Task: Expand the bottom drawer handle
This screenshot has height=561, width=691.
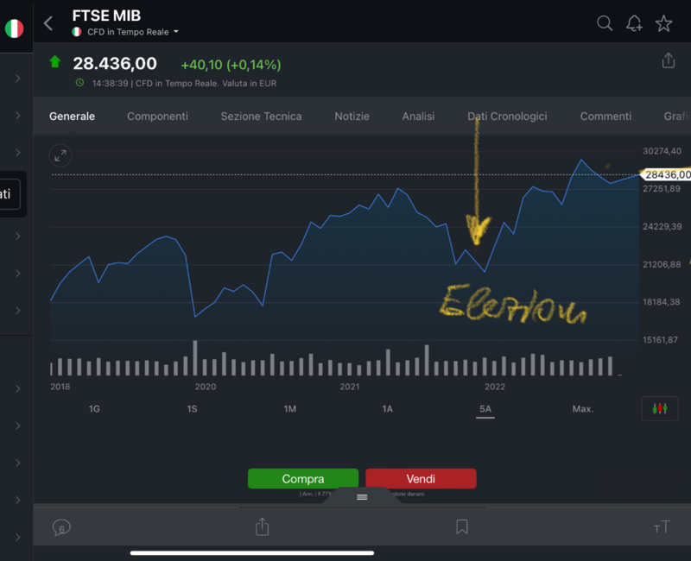Action: coord(362,497)
